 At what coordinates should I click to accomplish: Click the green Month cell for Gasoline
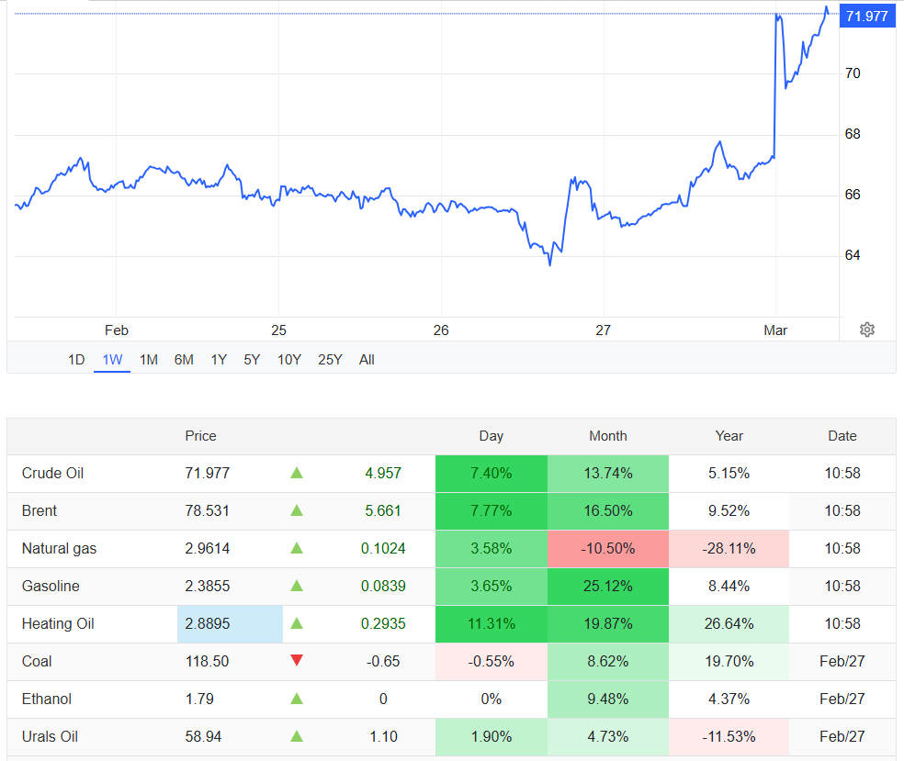608,586
